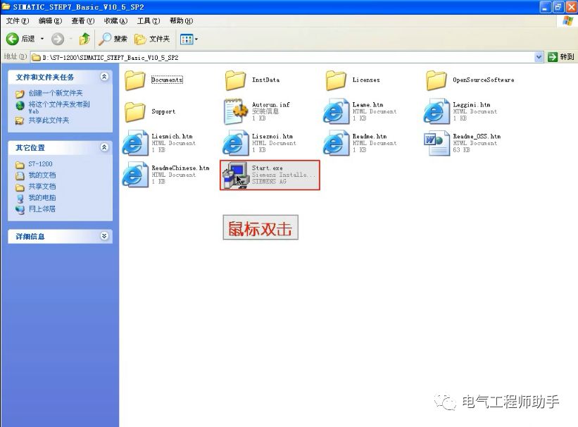The height and width of the screenshot is (427, 578).
Task: Select the Autorun.inf setup file icon
Action: pos(235,111)
